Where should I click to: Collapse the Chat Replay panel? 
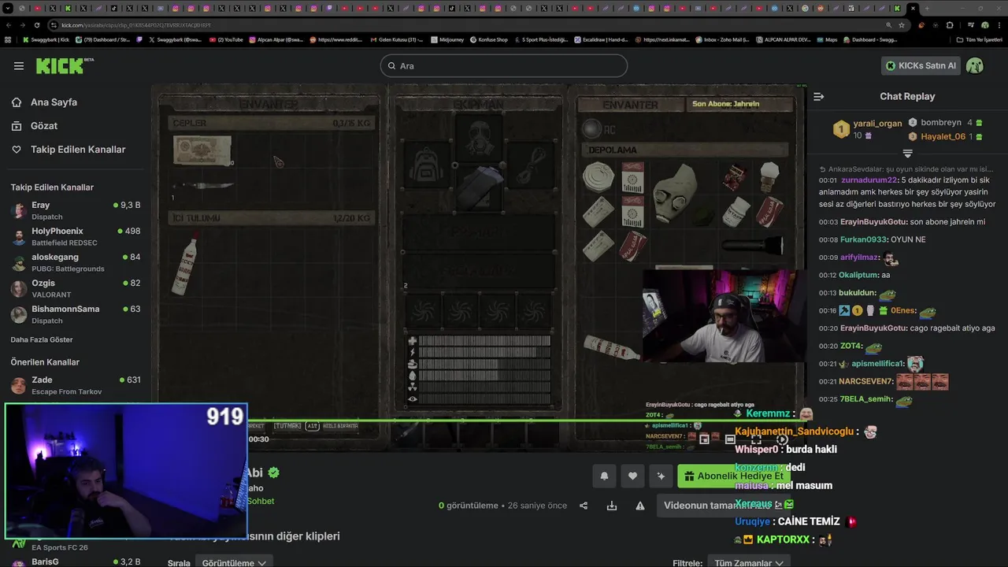[x=819, y=97]
